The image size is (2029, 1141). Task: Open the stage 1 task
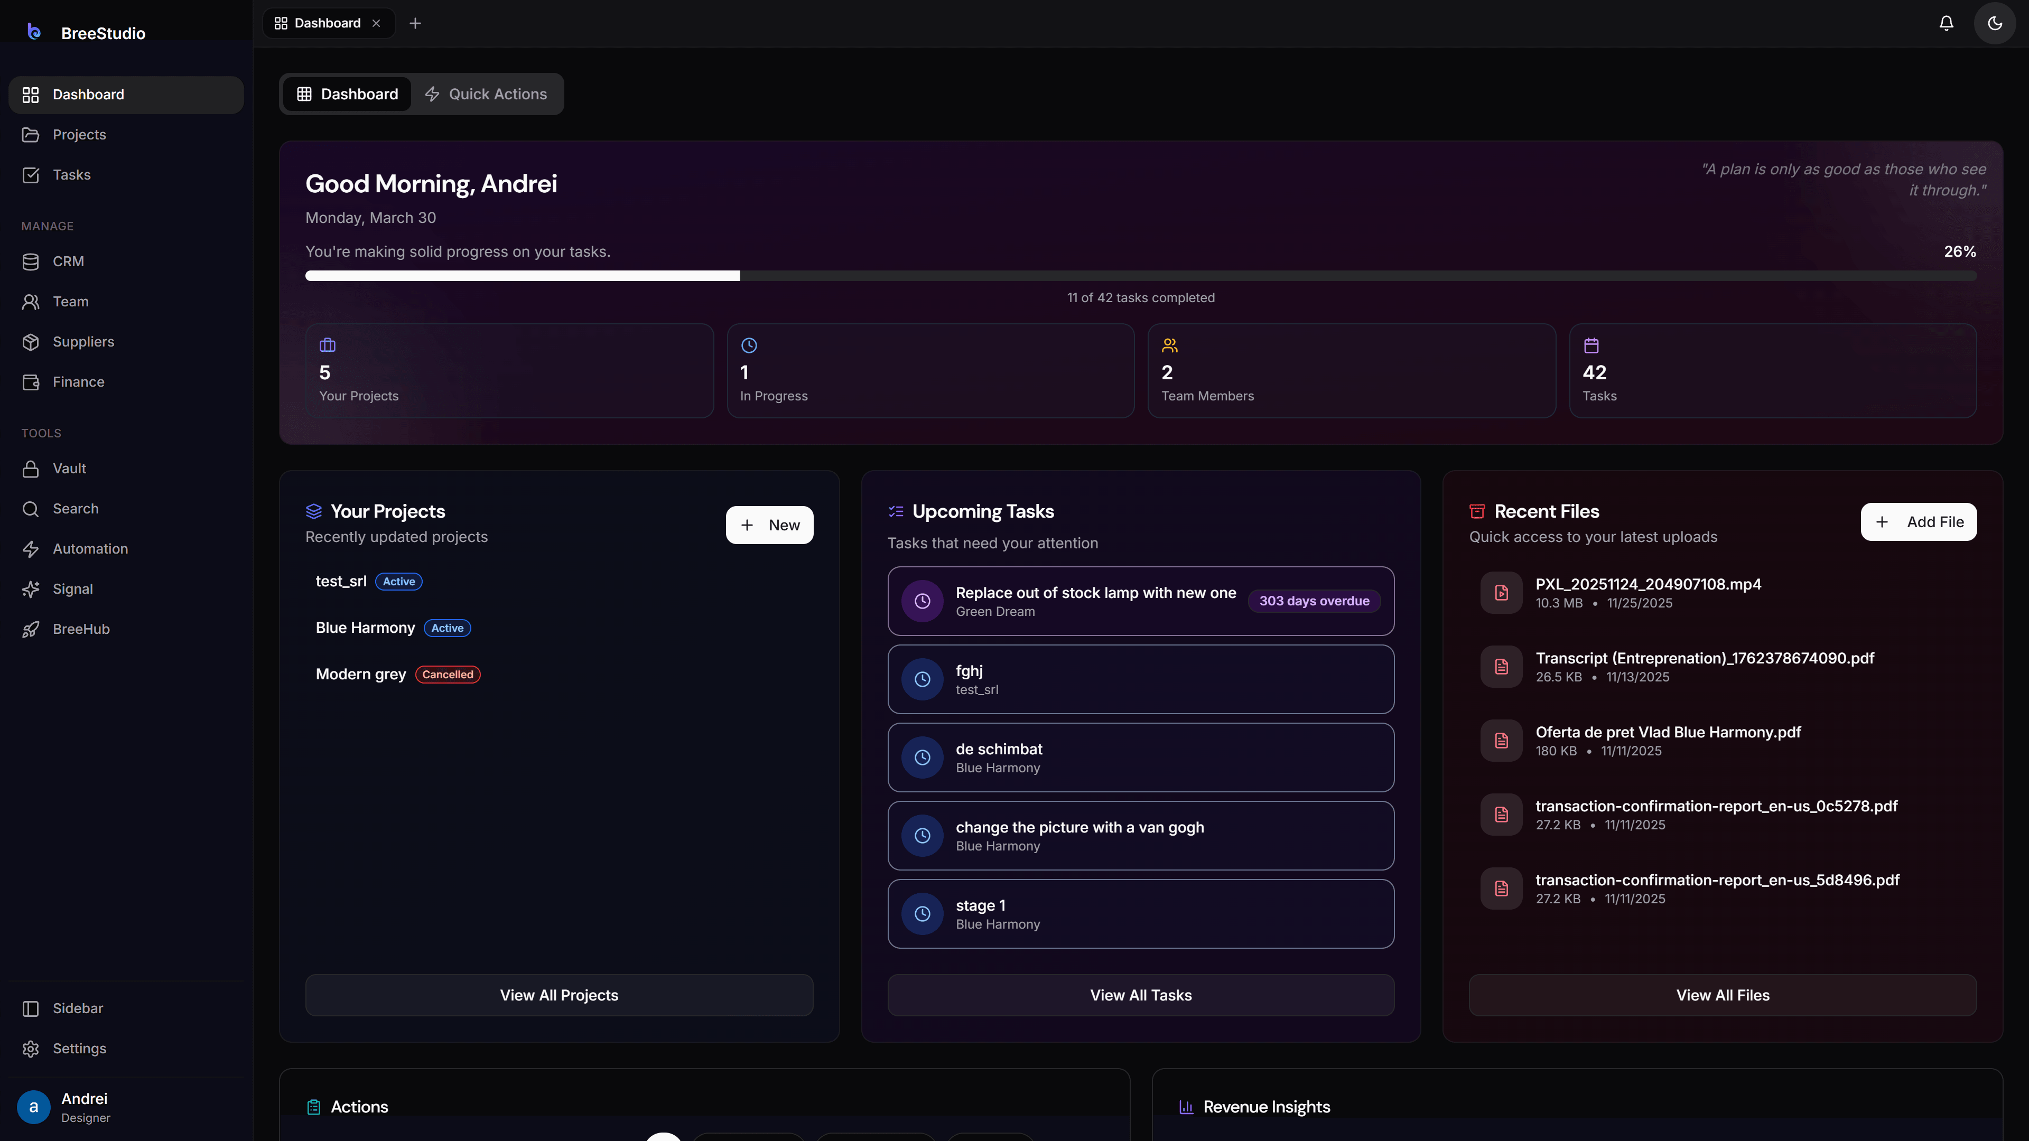(1141, 913)
